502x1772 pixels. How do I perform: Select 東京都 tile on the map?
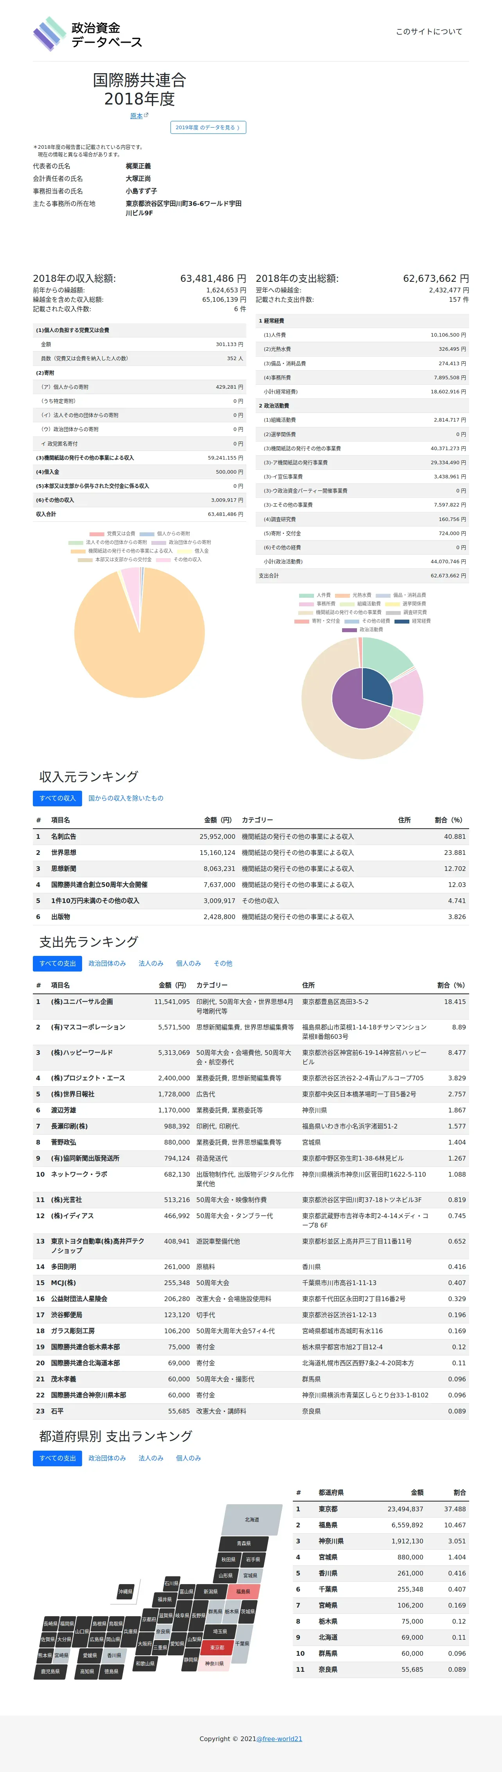(x=217, y=1648)
